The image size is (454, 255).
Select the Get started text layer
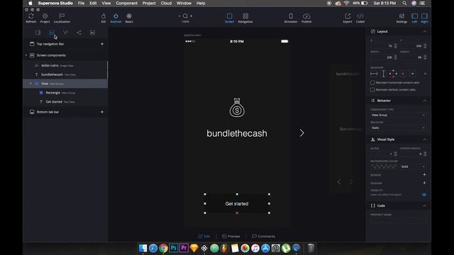click(65, 102)
